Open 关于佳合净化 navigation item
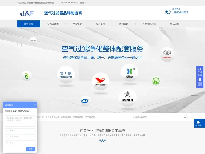 [149, 24]
